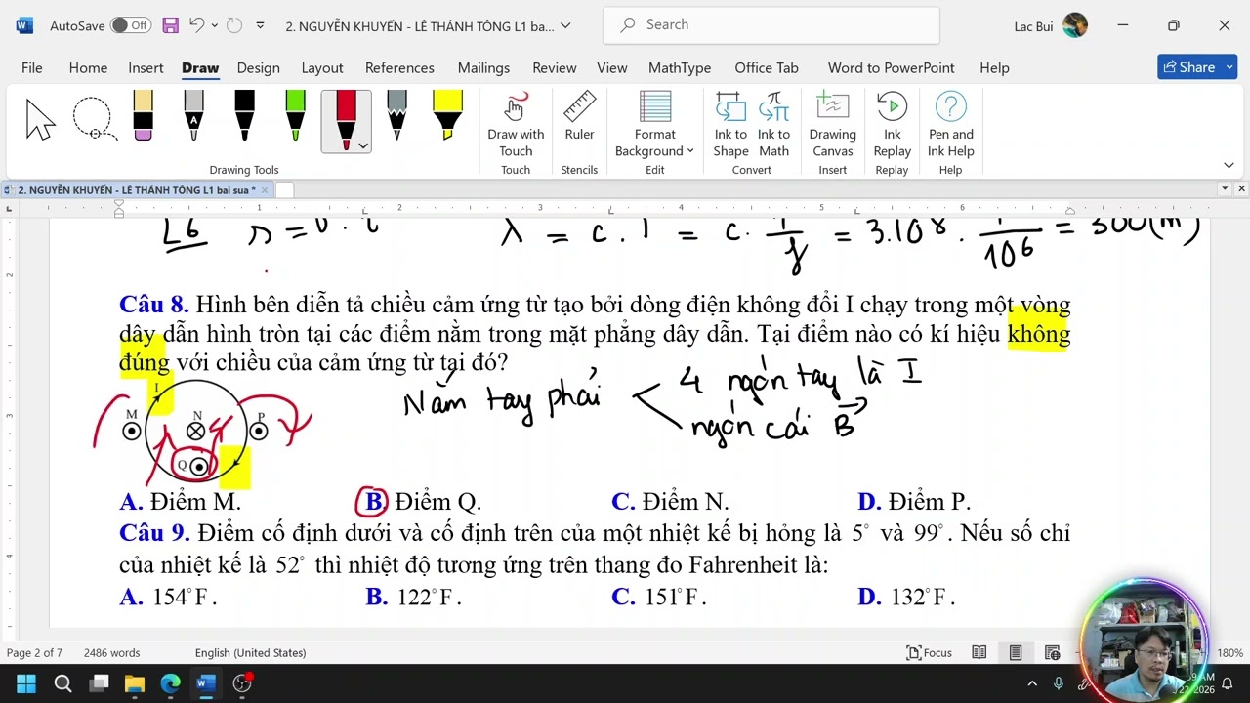
Task: Open a new document tab
Action: [x=284, y=190]
